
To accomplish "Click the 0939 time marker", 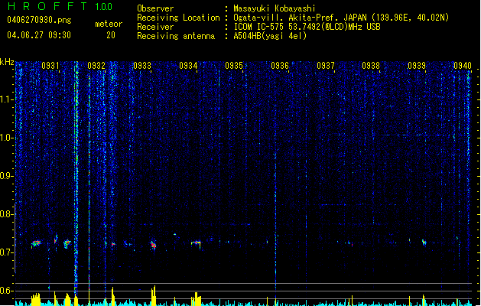I will pyautogui.click(x=417, y=66).
